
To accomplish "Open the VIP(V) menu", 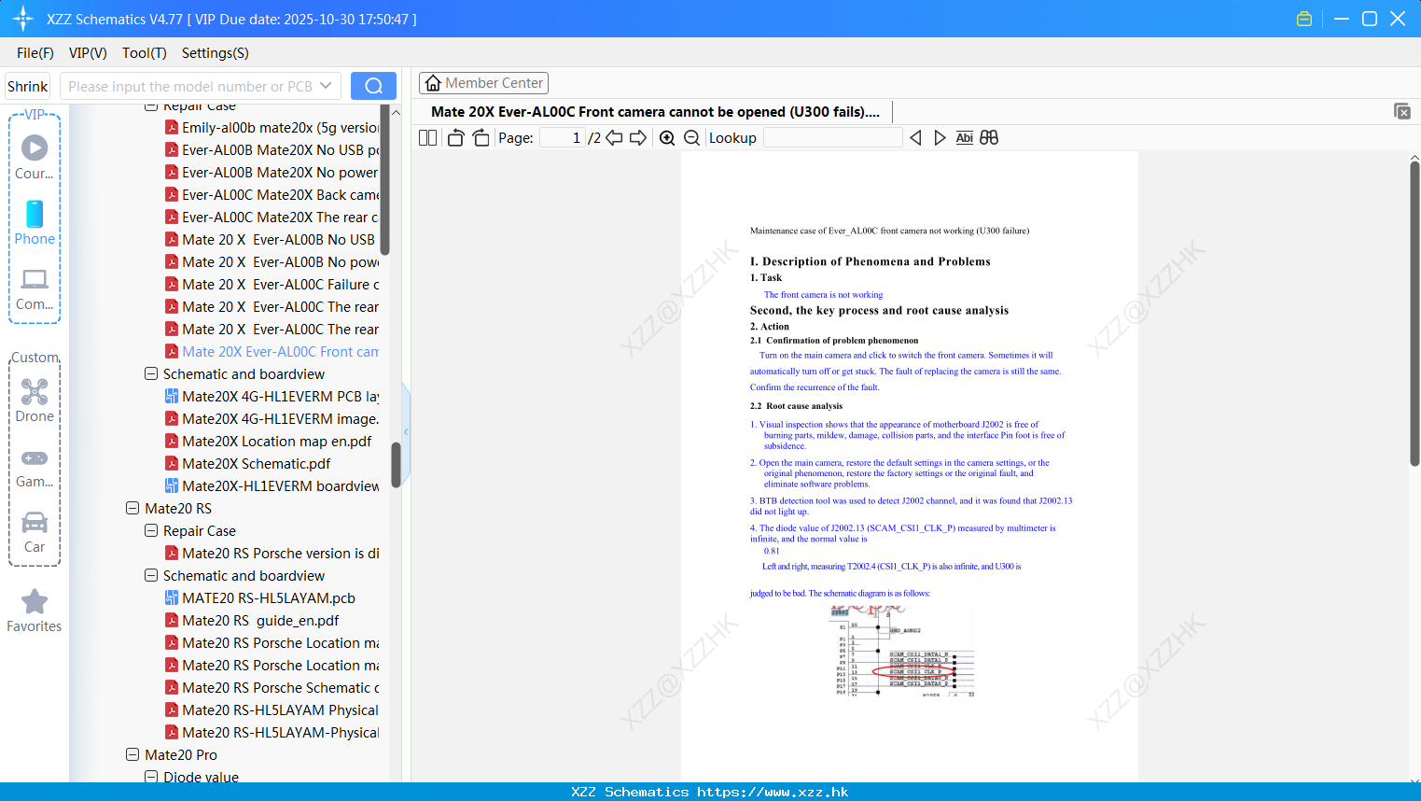I will click(x=88, y=53).
